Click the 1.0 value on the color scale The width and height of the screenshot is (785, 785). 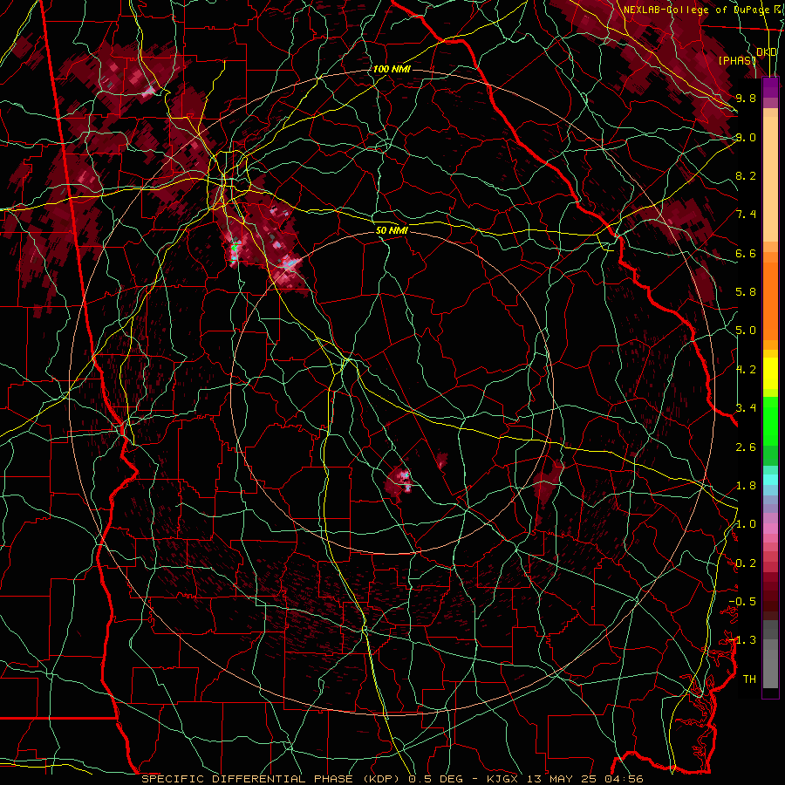[x=746, y=524]
